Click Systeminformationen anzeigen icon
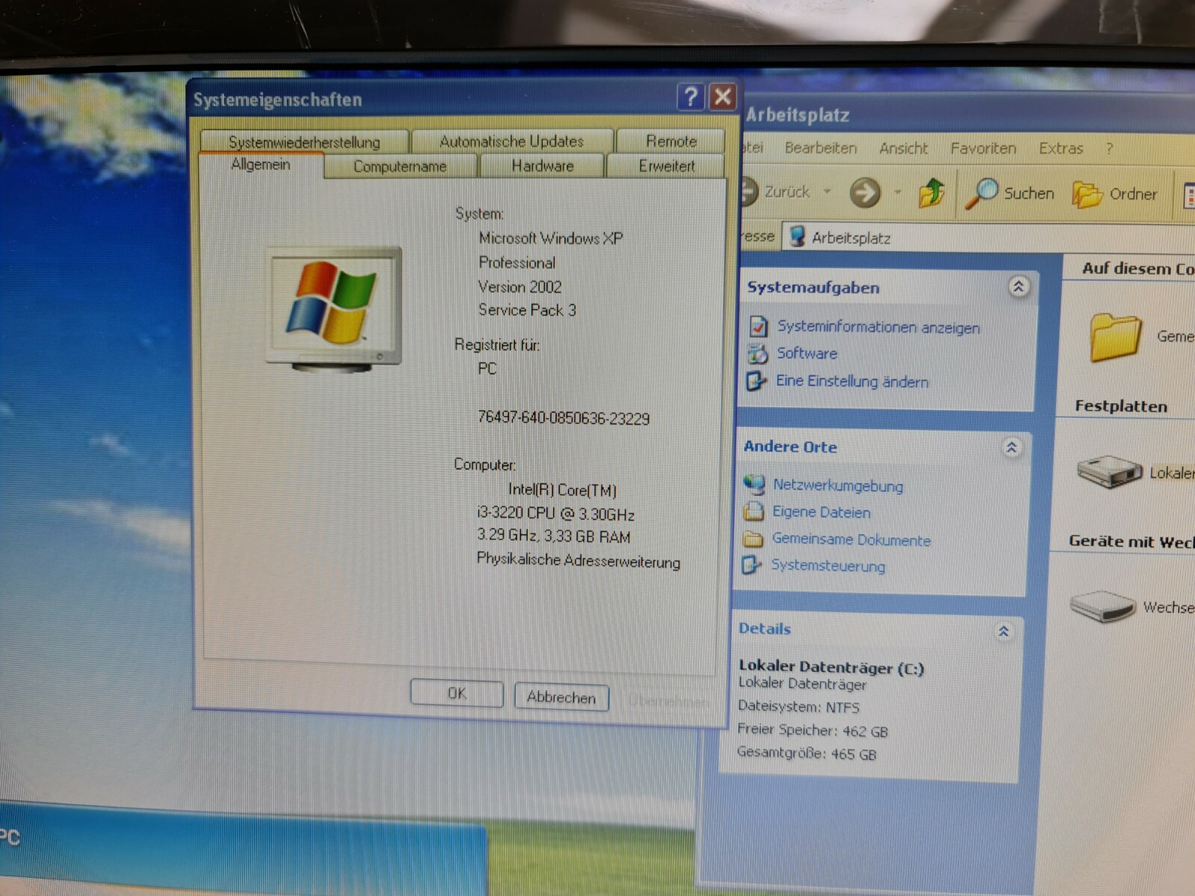The width and height of the screenshot is (1195, 896). (758, 326)
